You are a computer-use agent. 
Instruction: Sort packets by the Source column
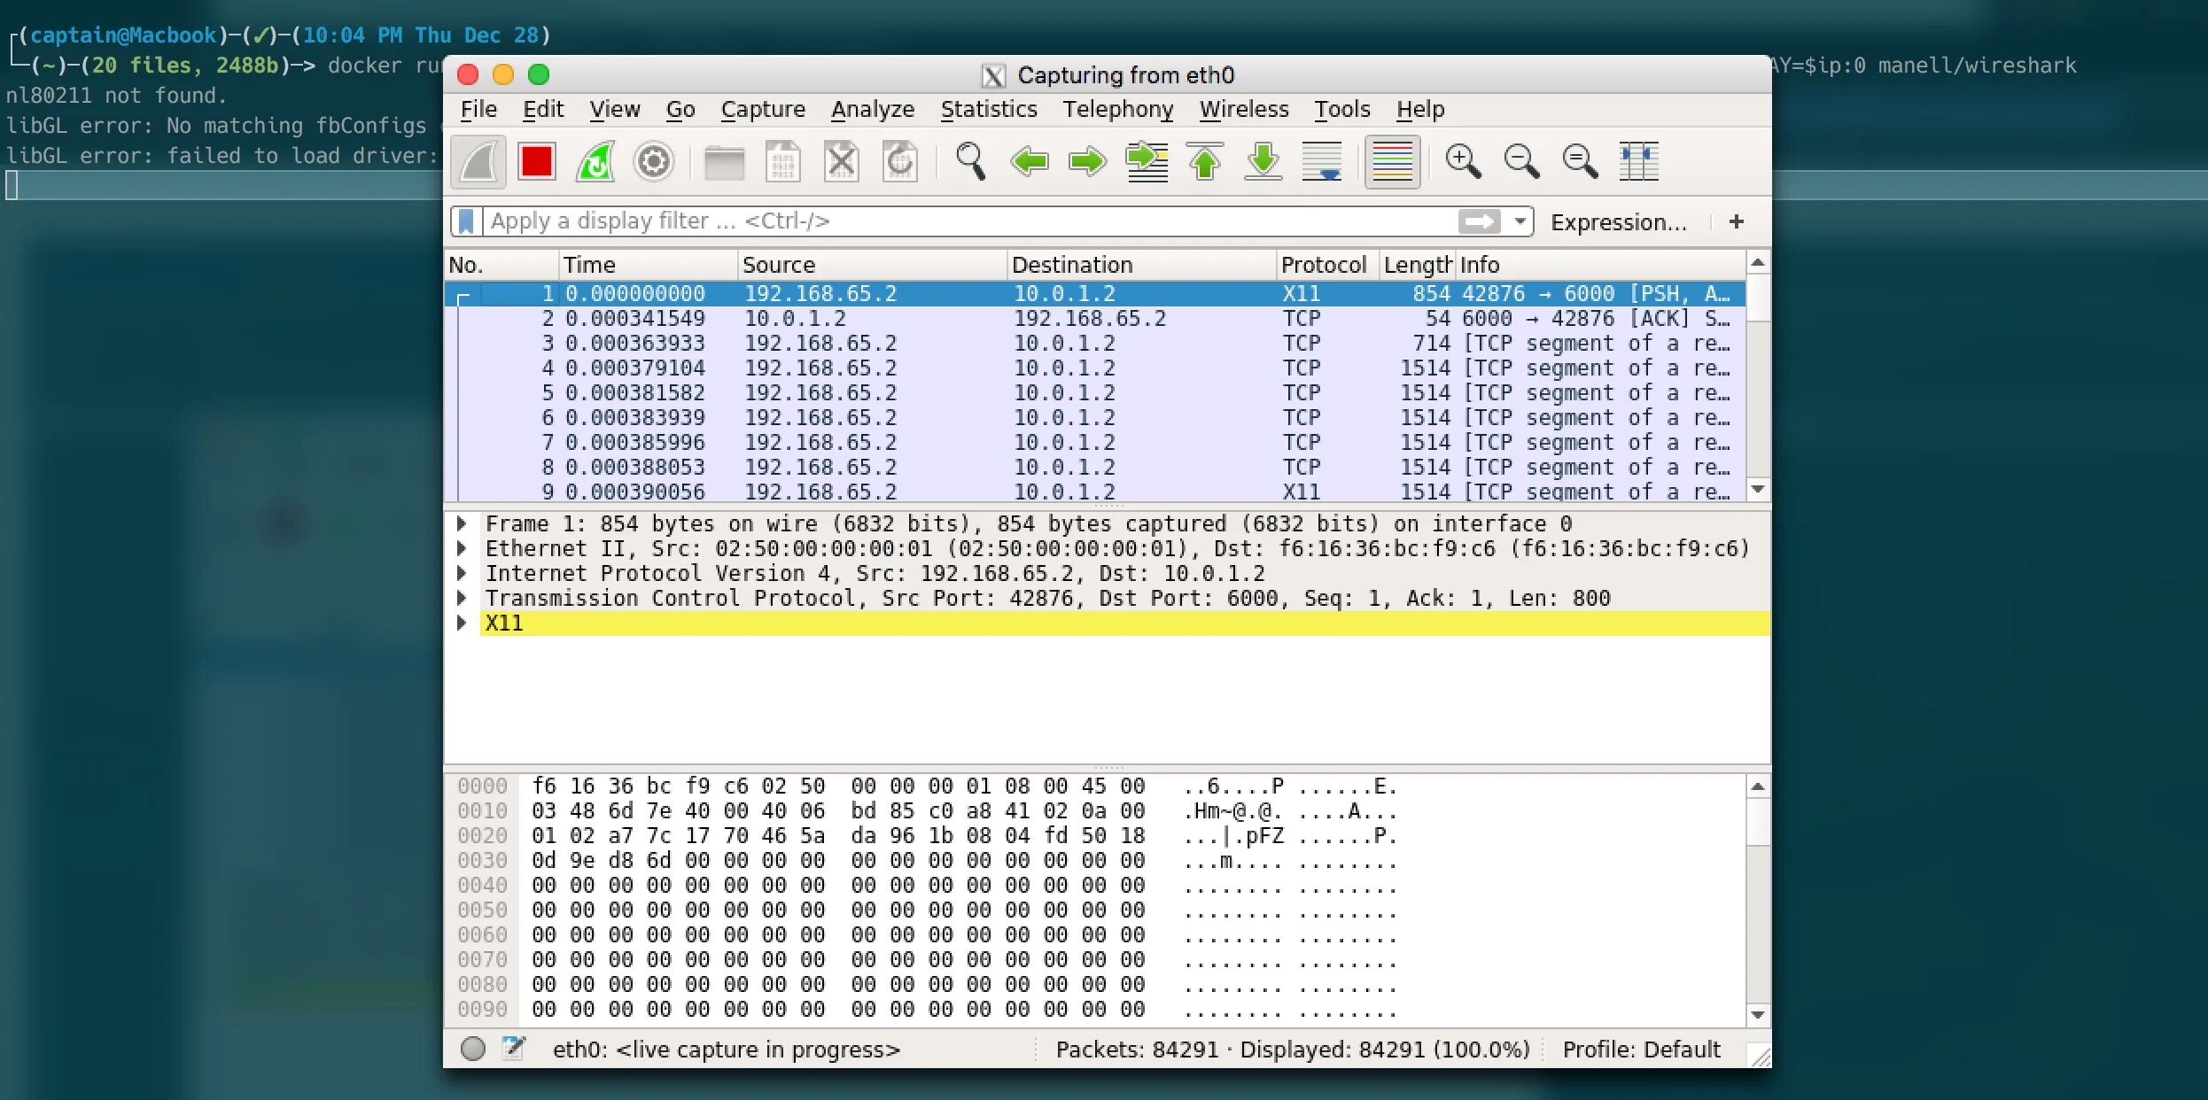(x=873, y=265)
